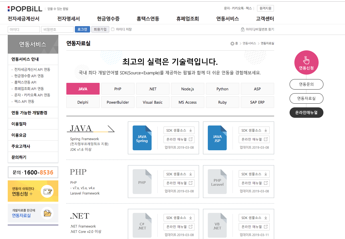Image resolution: width=345 pixels, height=239 pixels.
Task: Open 전자명세서 main menu
Action: (68, 19)
